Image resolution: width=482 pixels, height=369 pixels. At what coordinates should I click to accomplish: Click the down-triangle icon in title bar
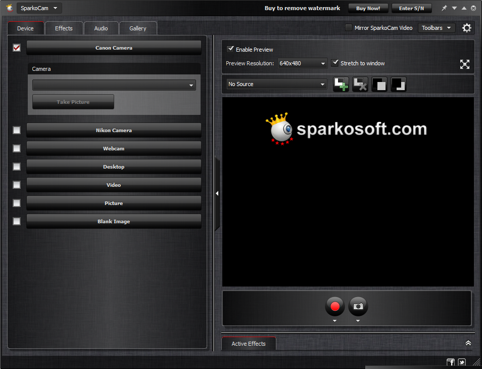click(x=454, y=8)
